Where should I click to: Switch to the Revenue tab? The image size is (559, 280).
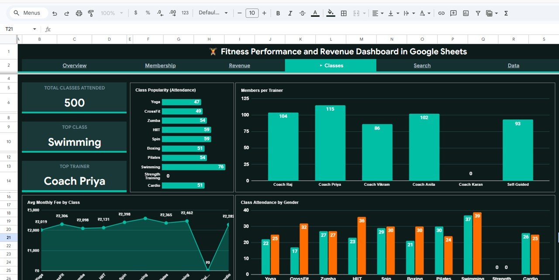239,65
